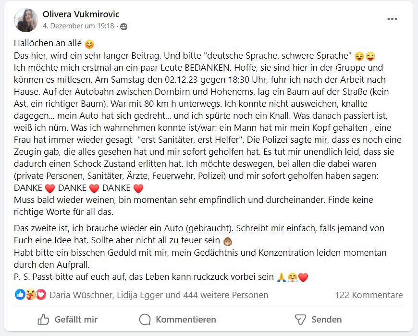This screenshot has height=336, width=418.
Task: Click the speech bubble Kommentieren icon
Action: [145, 319]
